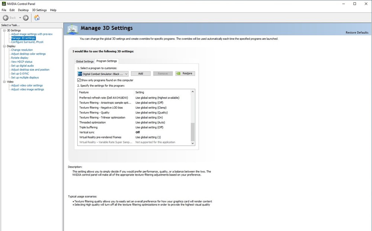
Task: Open Adjust video image settings
Action: click(x=28, y=89)
